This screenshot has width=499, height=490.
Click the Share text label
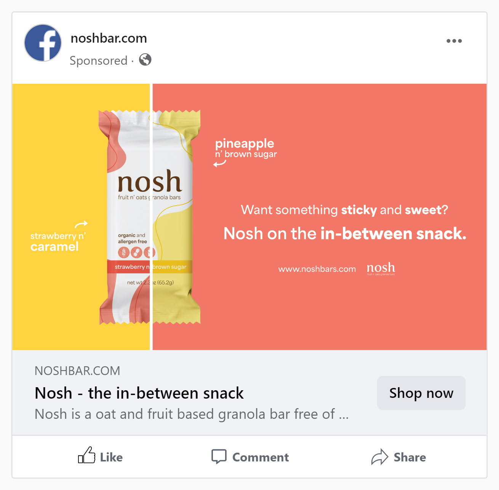410,457
